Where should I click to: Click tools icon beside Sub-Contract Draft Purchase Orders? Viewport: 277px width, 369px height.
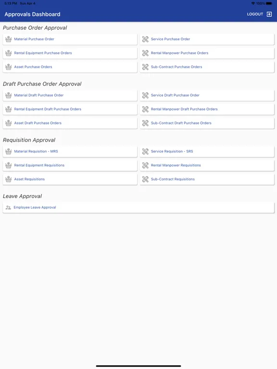(x=145, y=123)
